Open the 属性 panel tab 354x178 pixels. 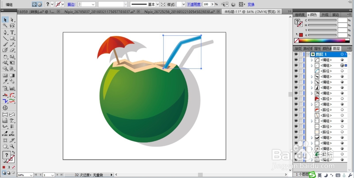pos(317,48)
